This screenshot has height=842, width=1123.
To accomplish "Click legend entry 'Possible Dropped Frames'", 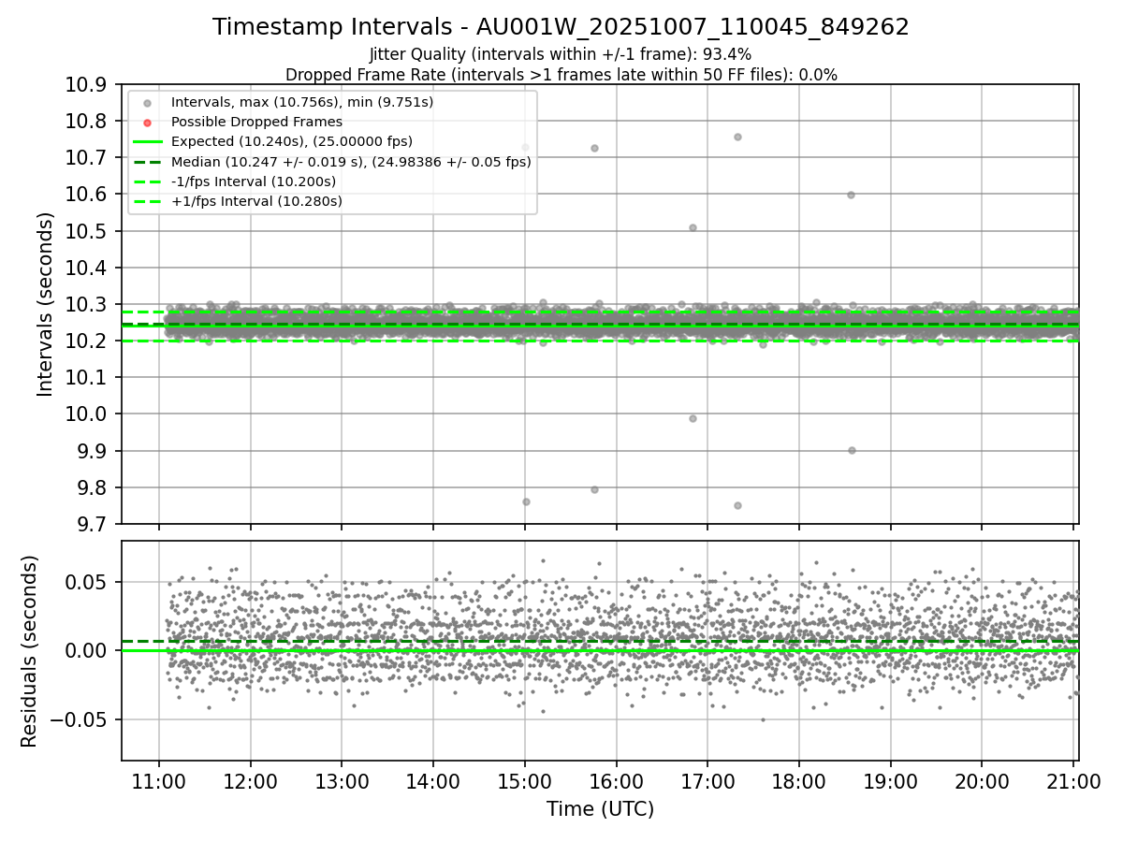I will pos(257,122).
